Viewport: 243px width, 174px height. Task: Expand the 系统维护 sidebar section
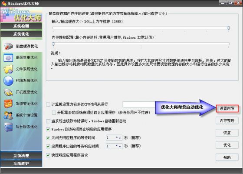[21, 164]
